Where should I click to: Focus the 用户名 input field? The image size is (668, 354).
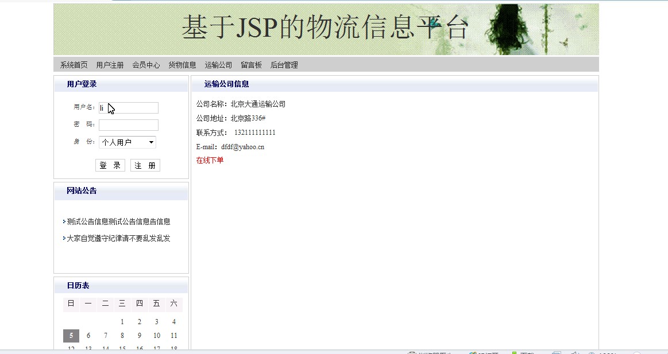pos(129,108)
